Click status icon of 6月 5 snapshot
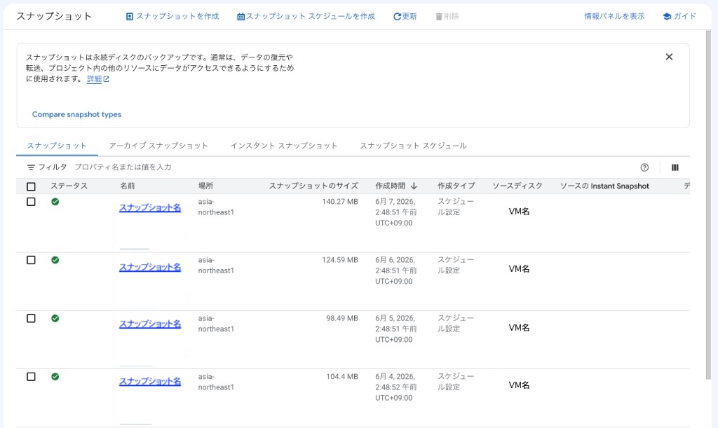 pos(55,318)
